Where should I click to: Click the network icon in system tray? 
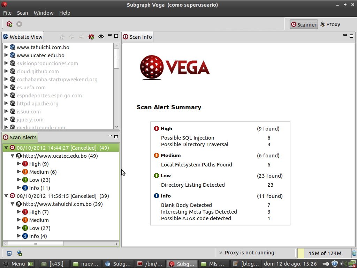[x=352, y=264]
